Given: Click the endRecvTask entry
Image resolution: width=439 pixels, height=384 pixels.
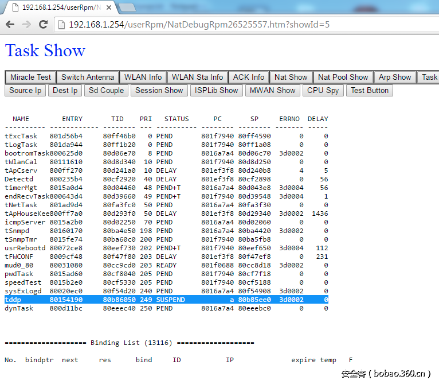Looking at the screenshot, I should pyautogui.click(x=27, y=196).
